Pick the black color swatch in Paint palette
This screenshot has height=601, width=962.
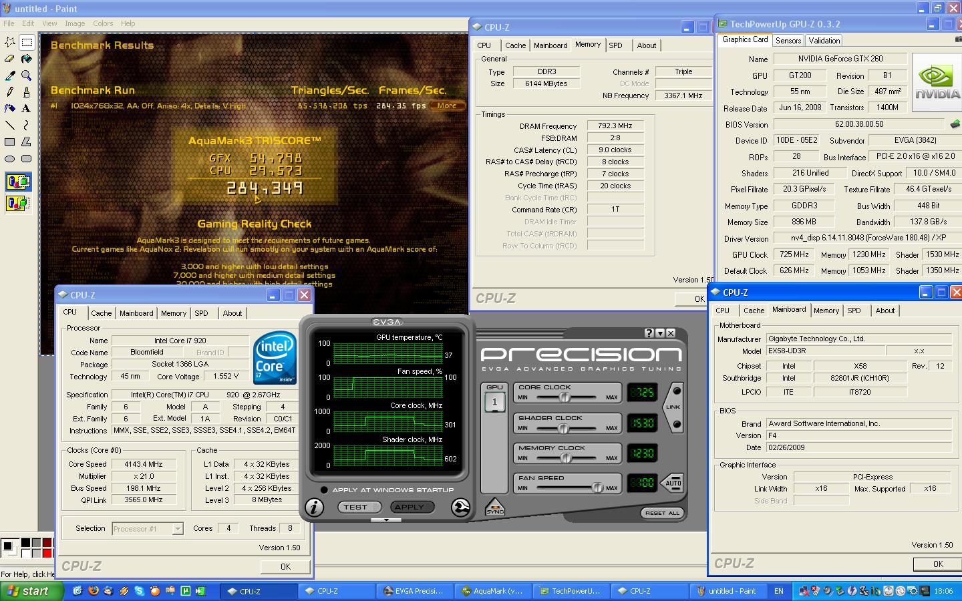[x=26, y=542]
